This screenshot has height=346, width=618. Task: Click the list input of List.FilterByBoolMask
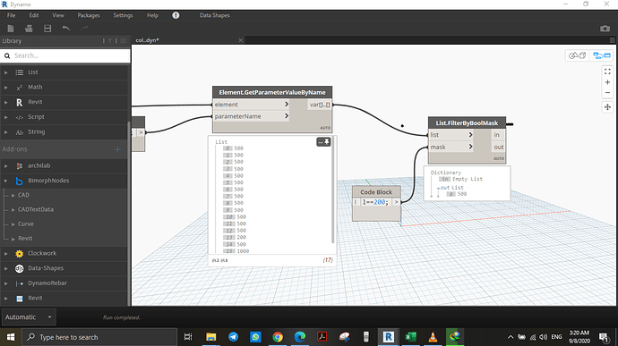451,135
